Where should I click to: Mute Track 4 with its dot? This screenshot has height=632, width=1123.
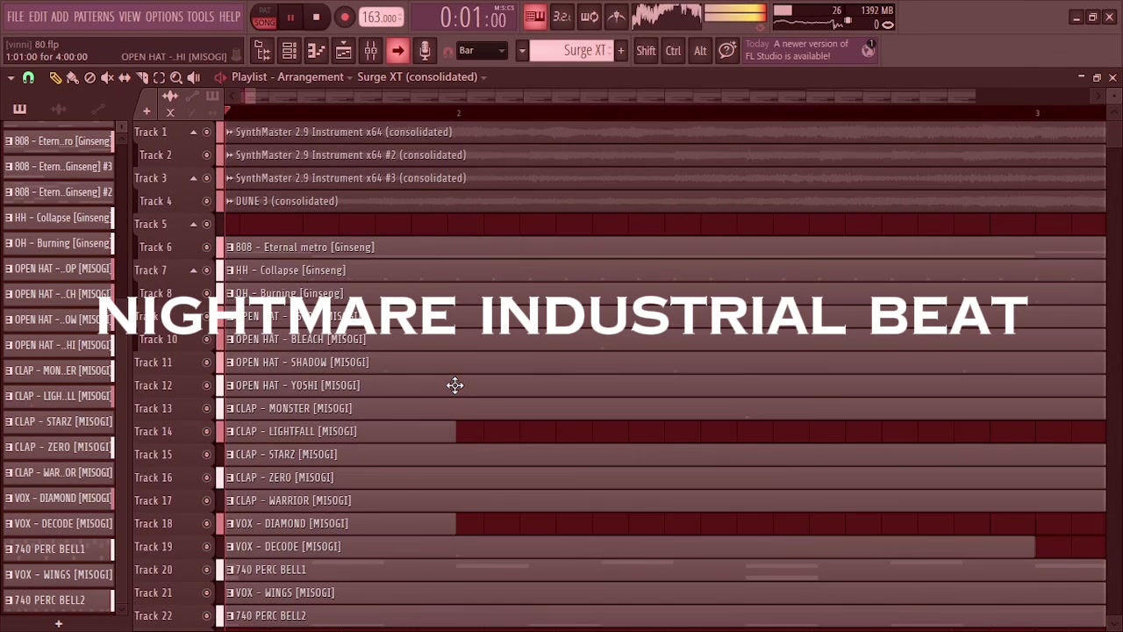point(207,201)
